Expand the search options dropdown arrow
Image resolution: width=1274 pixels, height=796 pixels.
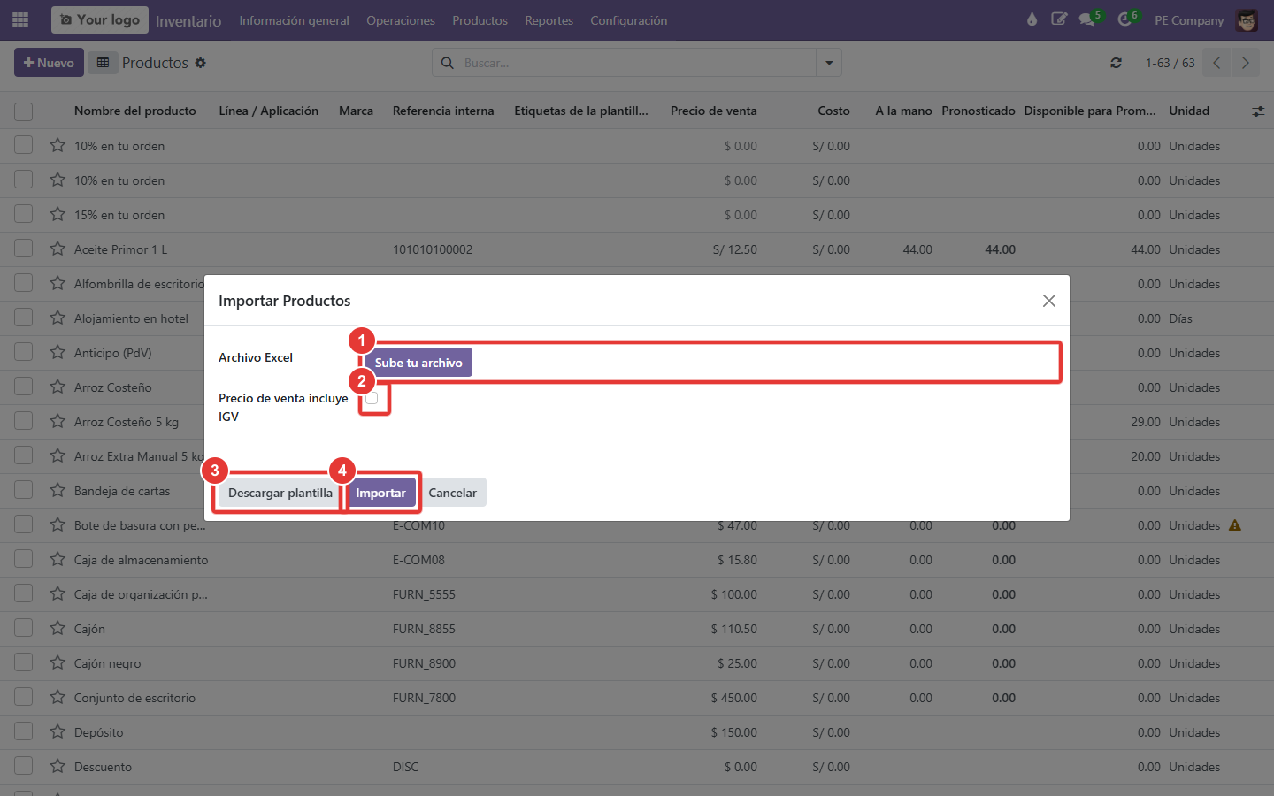coord(829,63)
